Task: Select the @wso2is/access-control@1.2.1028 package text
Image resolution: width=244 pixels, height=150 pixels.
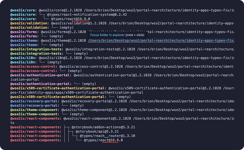Action: [x=91, y=66]
